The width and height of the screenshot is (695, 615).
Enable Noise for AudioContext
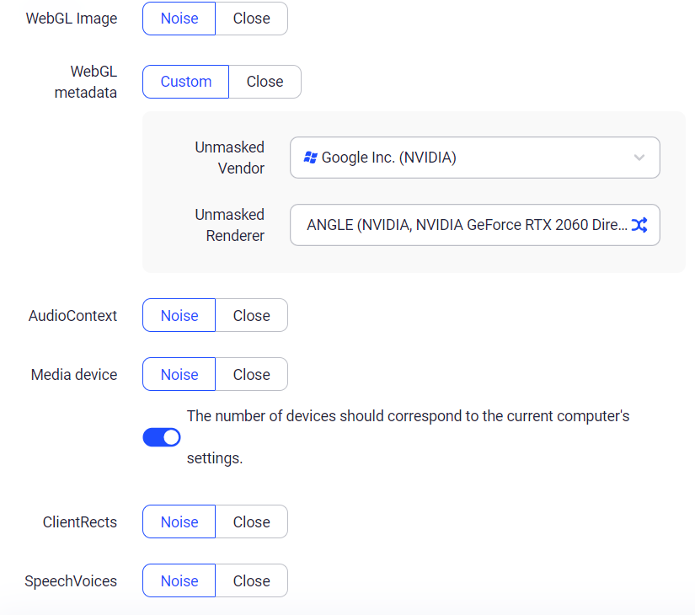click(x=179, y=315)
